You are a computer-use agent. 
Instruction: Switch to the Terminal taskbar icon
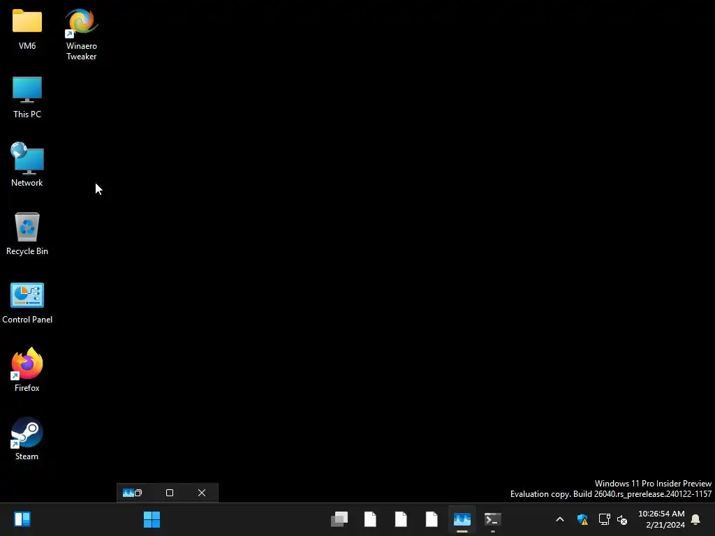click(x=493, y=519)
